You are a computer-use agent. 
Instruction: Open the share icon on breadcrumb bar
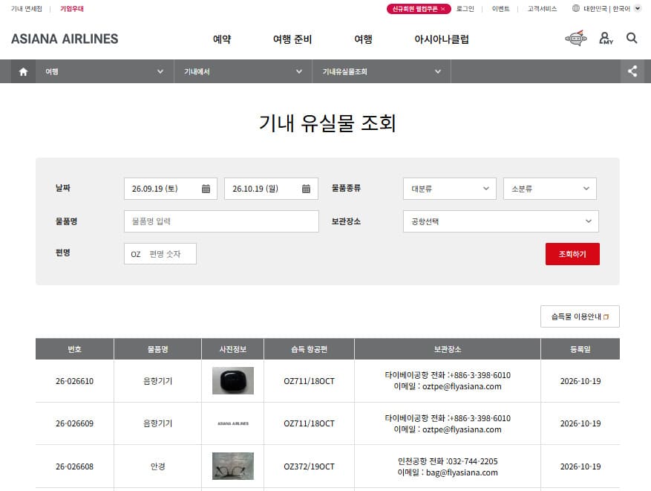632,71
